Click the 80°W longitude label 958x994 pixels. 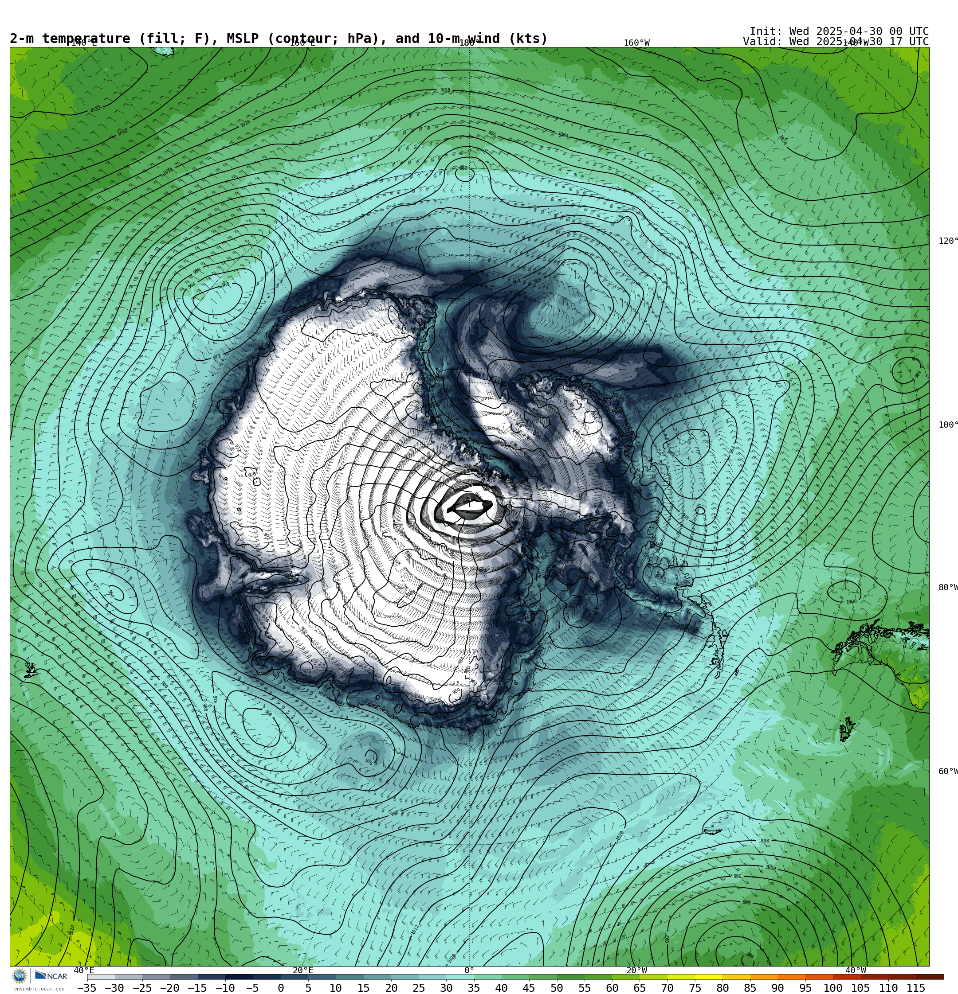point(948,587)
